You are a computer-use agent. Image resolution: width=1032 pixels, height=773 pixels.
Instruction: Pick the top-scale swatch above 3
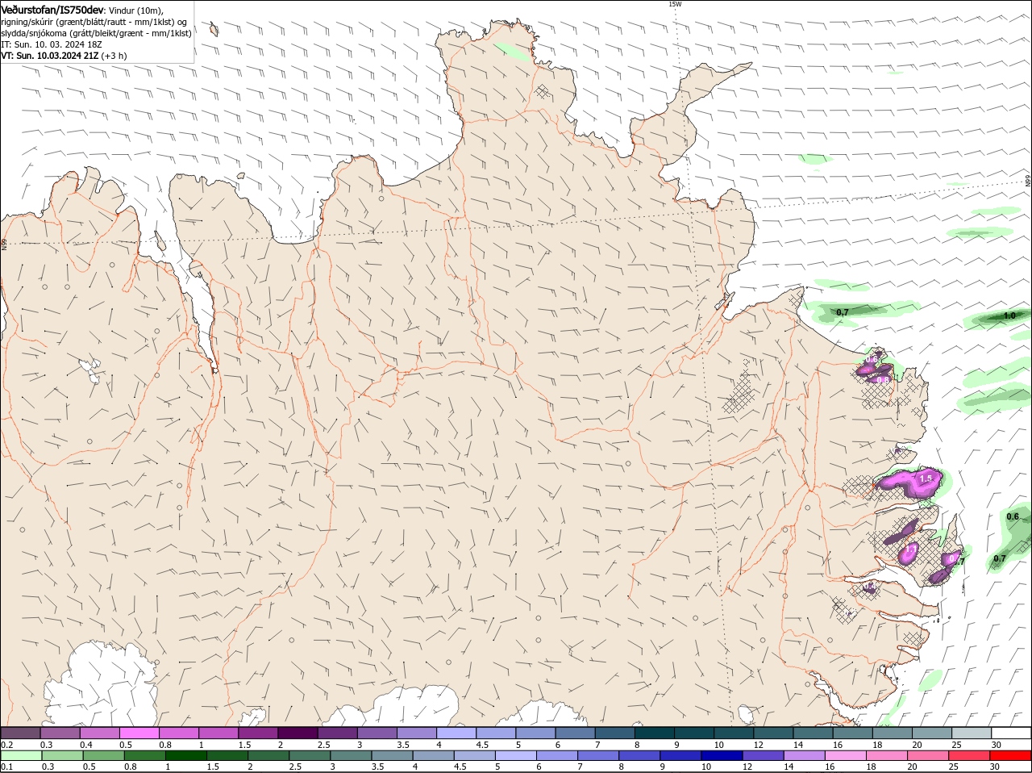[x=377, y=733]
